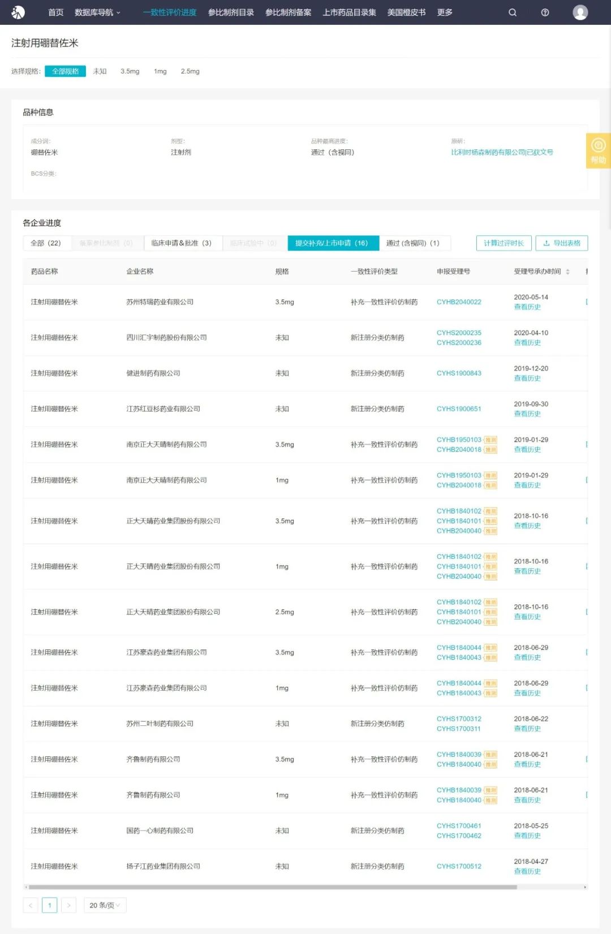Click the 一致性评价类型 column header

click(x=374, y=272)
